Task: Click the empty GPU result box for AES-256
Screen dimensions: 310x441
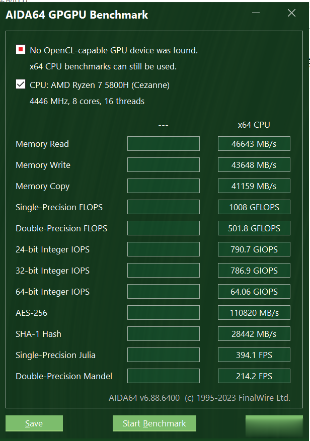Action: [x=164, y=312]
